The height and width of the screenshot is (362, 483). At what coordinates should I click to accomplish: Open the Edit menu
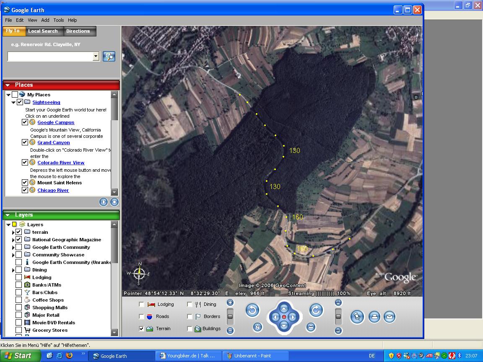pyautogui.click(x=20, y=20)
